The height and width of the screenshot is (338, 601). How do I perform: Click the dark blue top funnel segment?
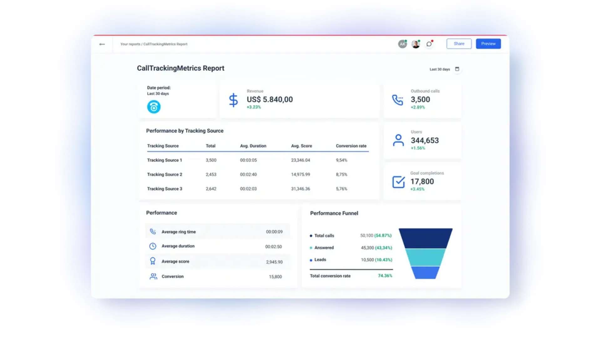click(425, 238)
